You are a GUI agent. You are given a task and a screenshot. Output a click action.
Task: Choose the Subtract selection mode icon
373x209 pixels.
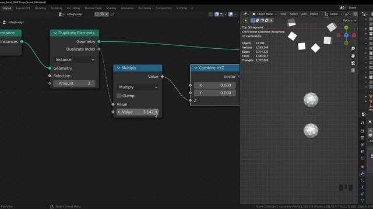(262, 21)
